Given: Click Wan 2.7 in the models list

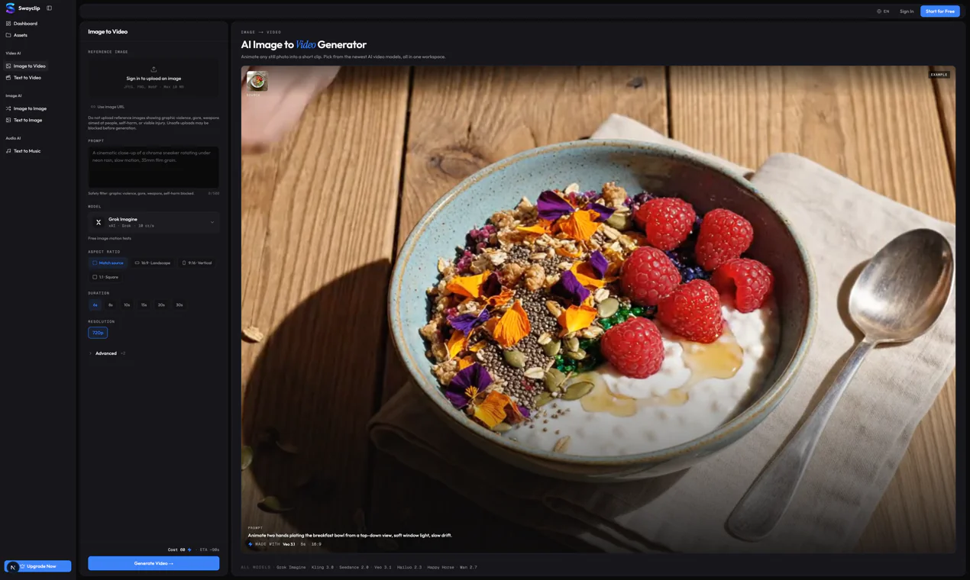Looking at the screenshot, I should coord(468,567).
